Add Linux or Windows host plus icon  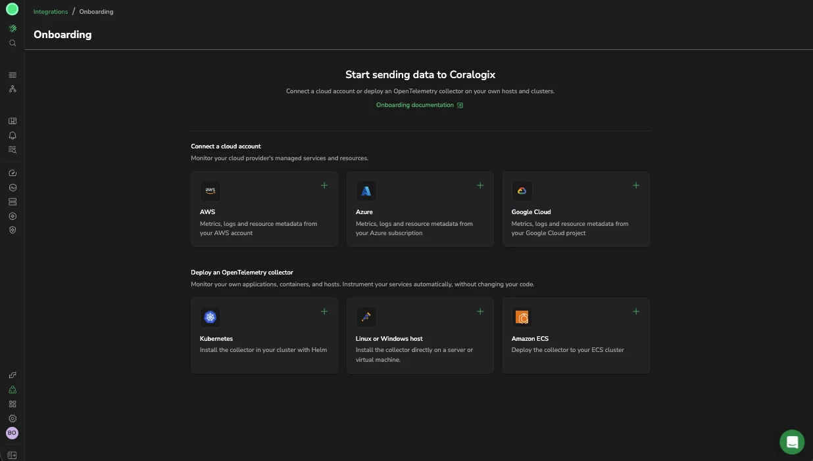coord(480,311)
